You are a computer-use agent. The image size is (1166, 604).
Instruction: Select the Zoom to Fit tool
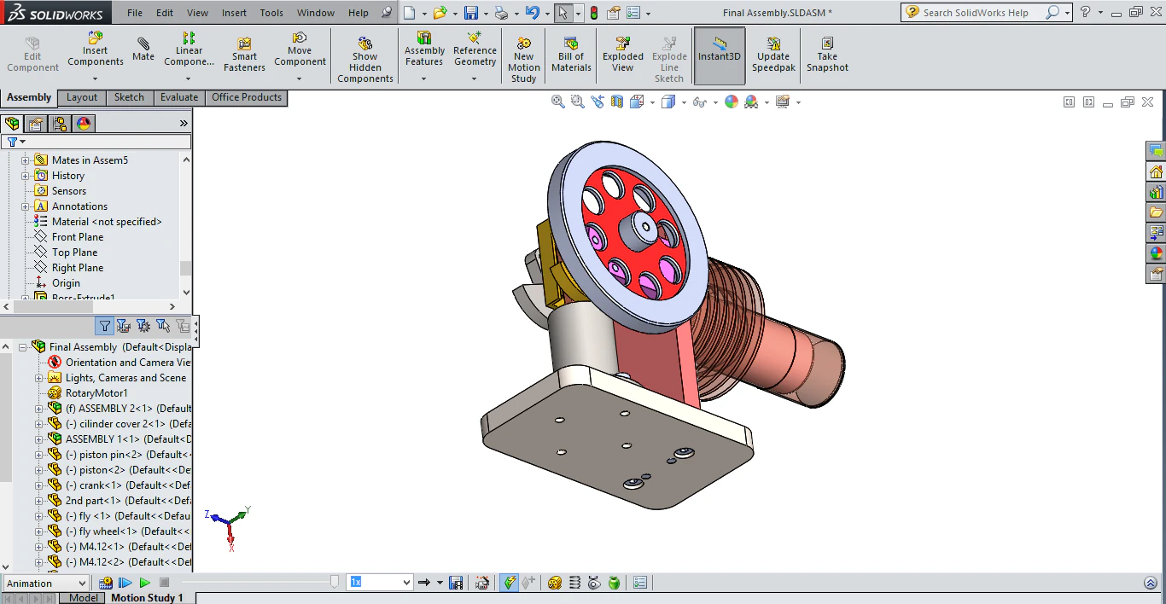(x=557, y=102)
